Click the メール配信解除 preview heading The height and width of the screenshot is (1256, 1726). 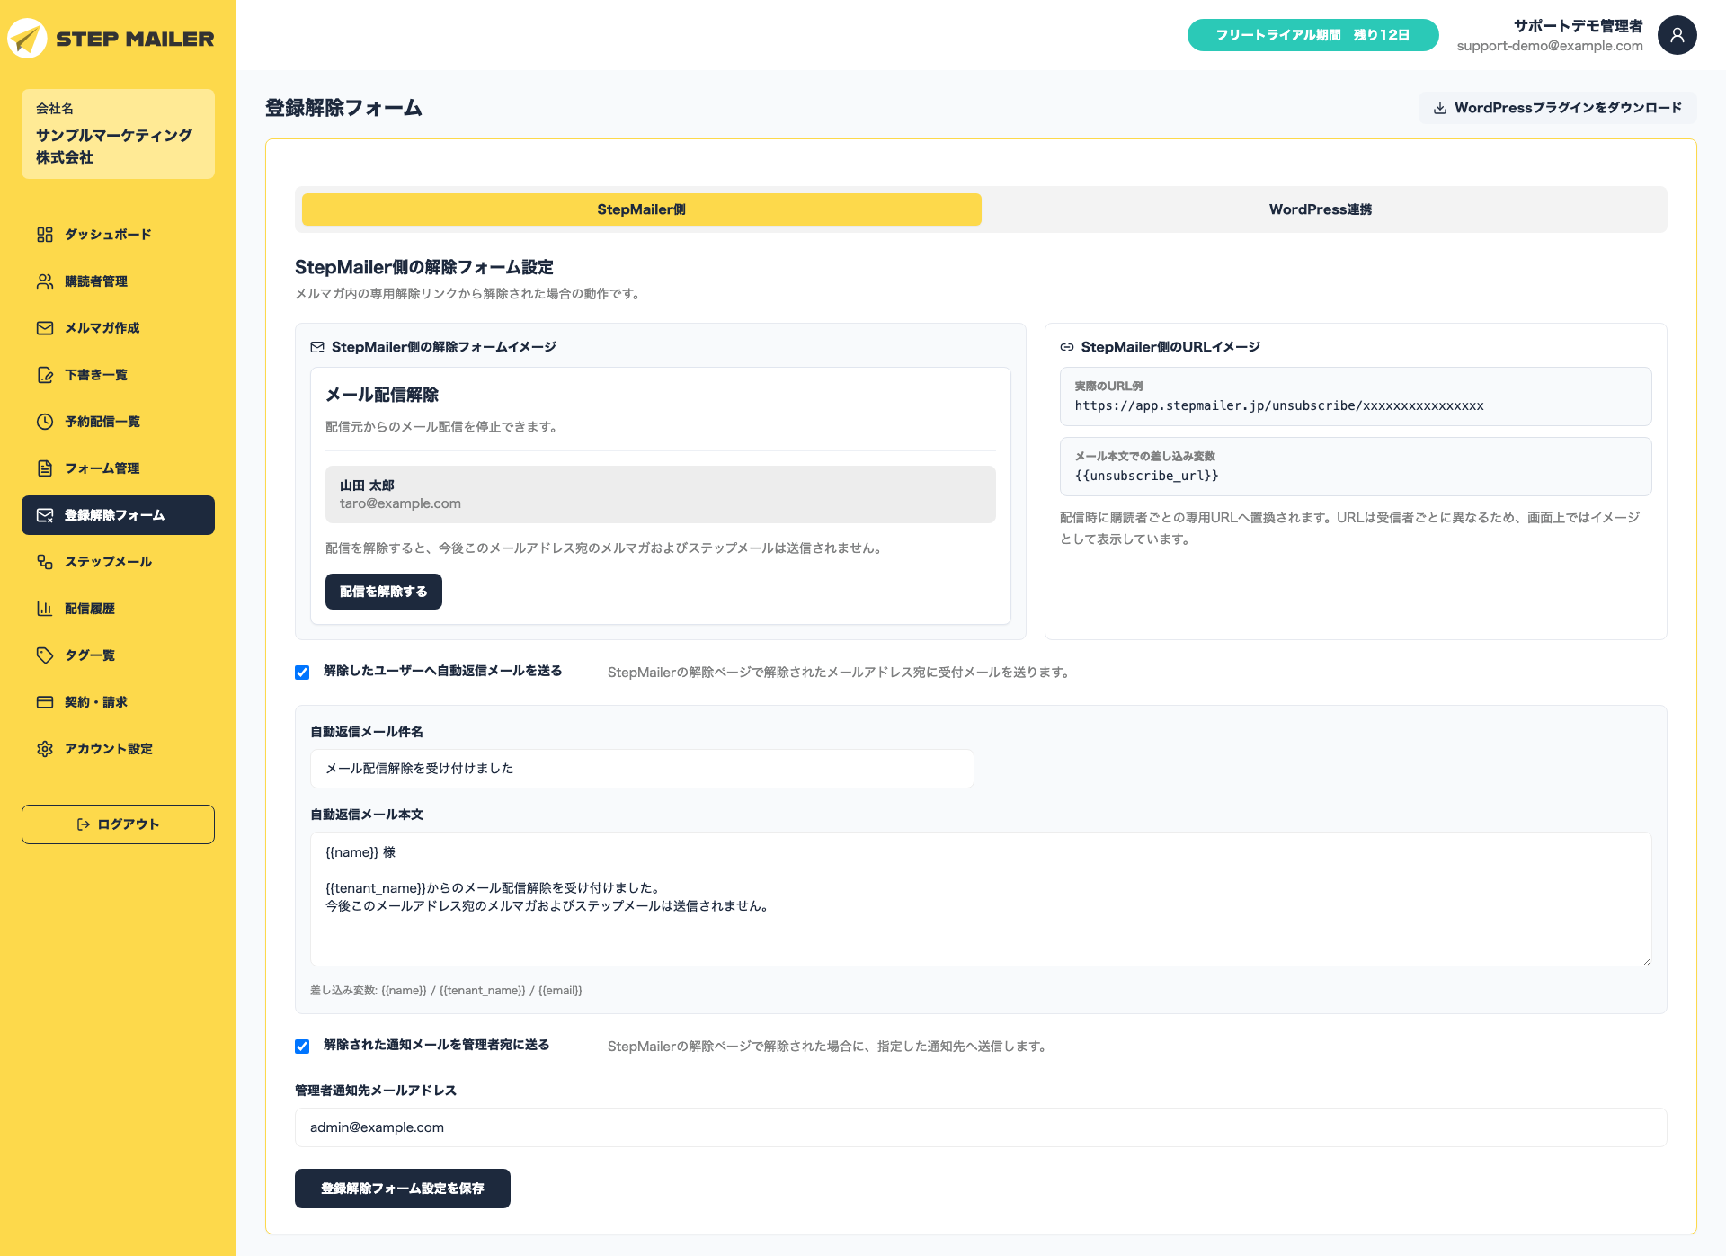(x=382, y=395)
